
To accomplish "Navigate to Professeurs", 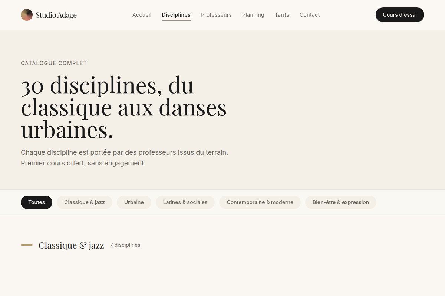I will (x=216, y=15).
